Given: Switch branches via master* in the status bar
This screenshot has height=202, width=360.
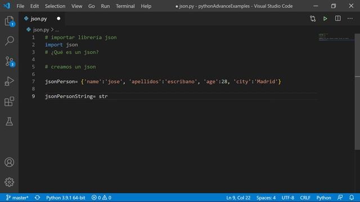Looking at the screenshot, I should (17, 198).
